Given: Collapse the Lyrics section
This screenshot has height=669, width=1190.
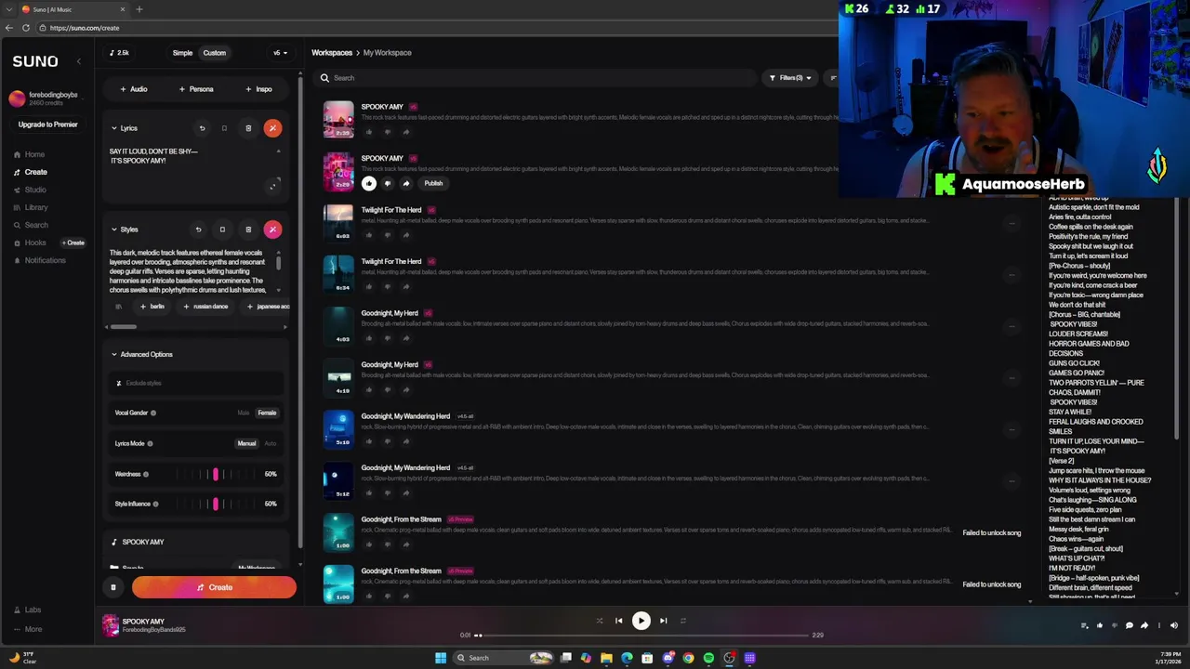Looking at the screenshot, I should (114, 128).
